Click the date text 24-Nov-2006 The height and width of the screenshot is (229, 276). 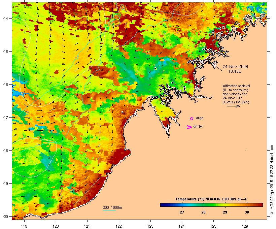click(x=235, y=67)
